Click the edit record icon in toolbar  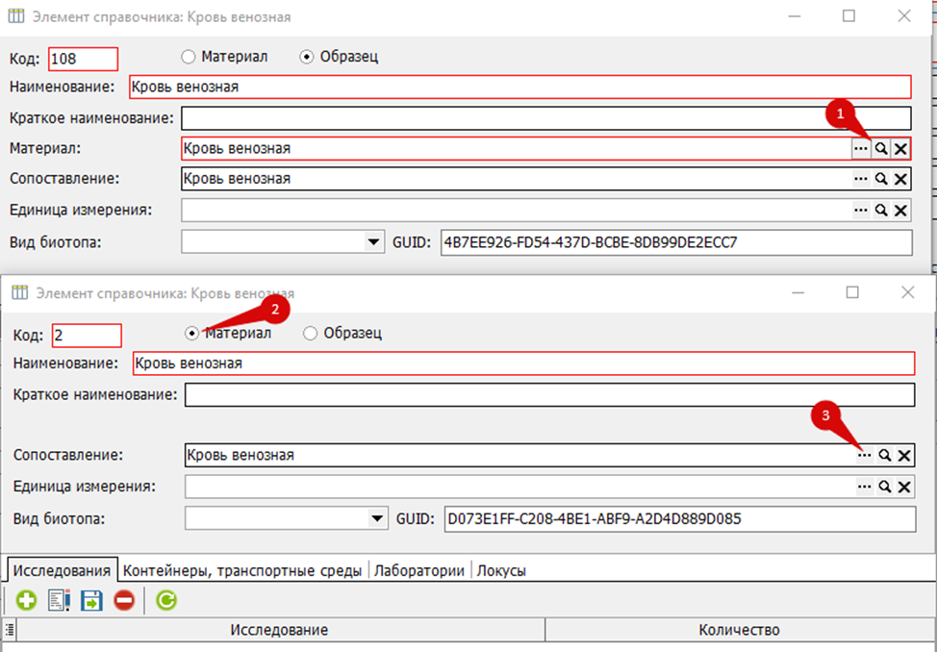point(59,600)
